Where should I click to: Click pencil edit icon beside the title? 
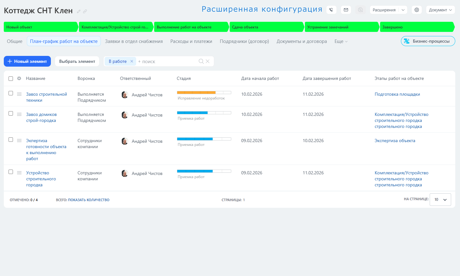[x=79, y=11]
